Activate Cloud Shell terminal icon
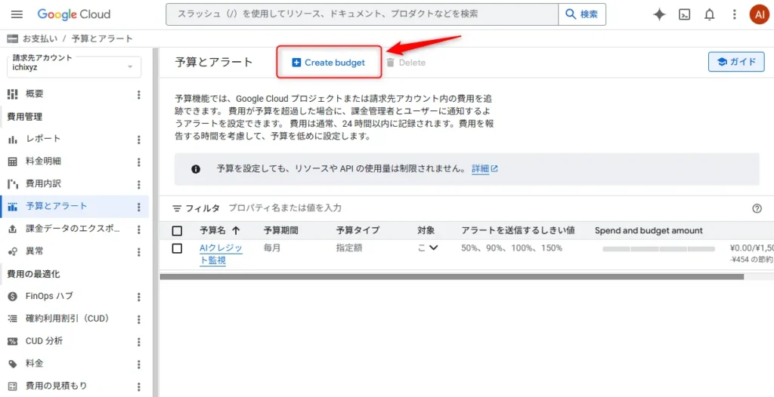The height and width of the screenshot is (397, 774). [x=684, y=14]
